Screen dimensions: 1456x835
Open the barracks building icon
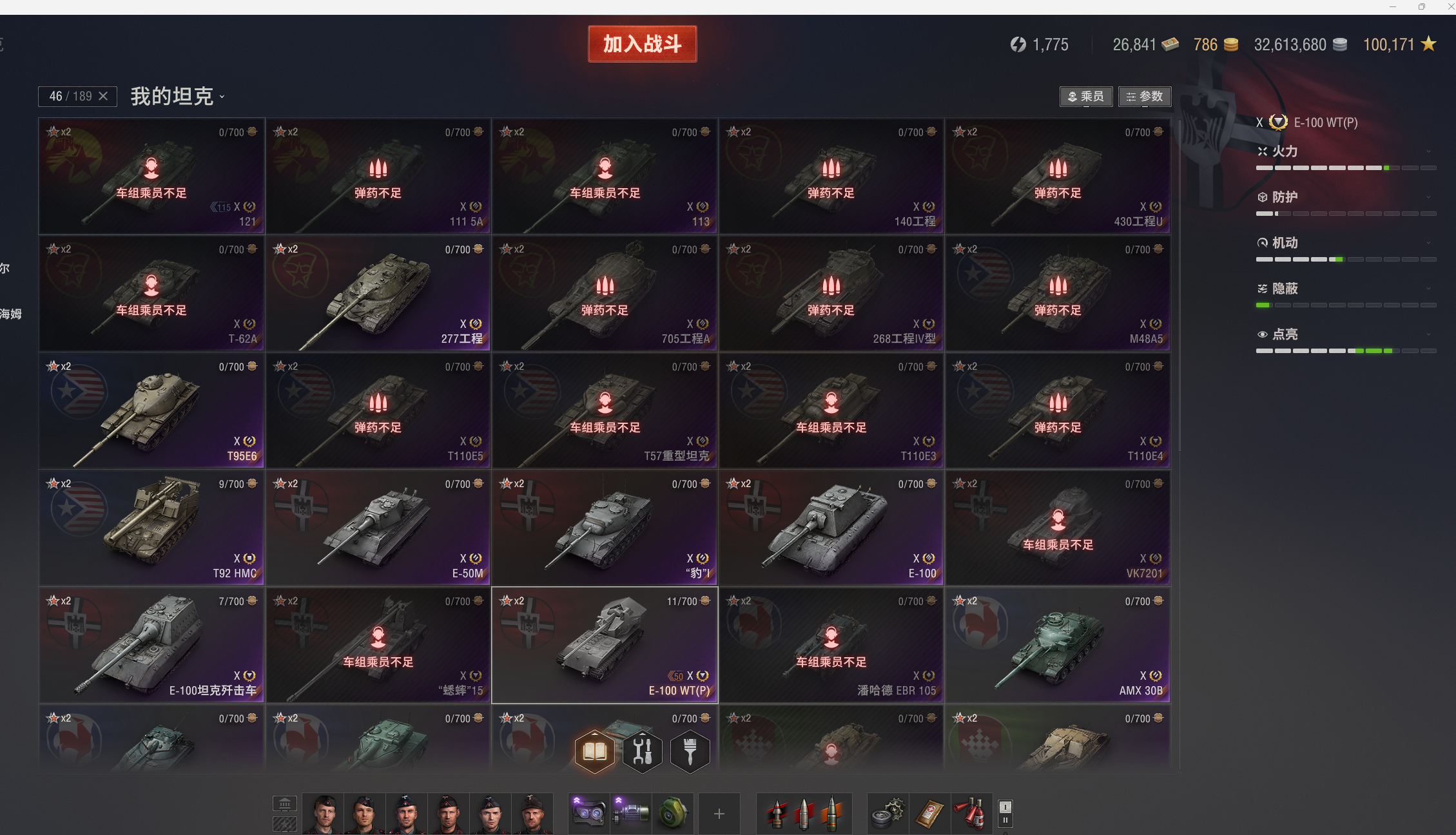pos(285,803)
